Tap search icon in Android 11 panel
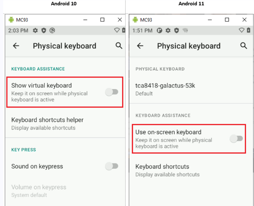Viewport: 254px width, 206px height. [x=244, y=46]
